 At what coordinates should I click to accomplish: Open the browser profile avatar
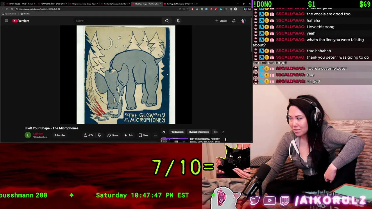(x=235, y=9)
